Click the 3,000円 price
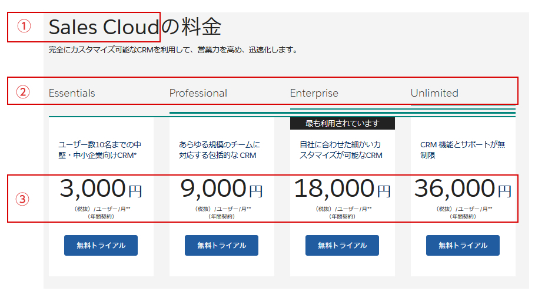535x294 pixels. tap(101, 189)
